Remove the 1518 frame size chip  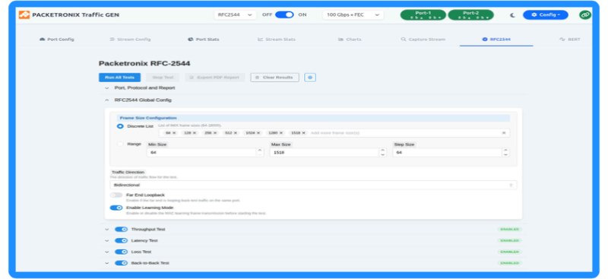tap(304, 133)
